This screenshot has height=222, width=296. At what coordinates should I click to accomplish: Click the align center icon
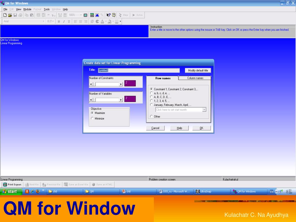[x=81, y=21]
